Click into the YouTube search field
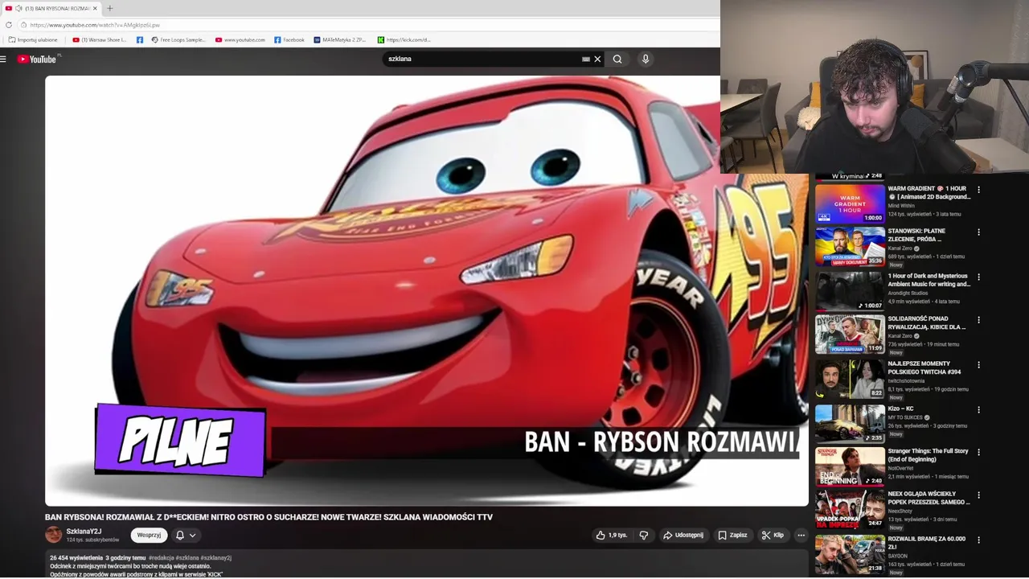 [x=482, y=59]
